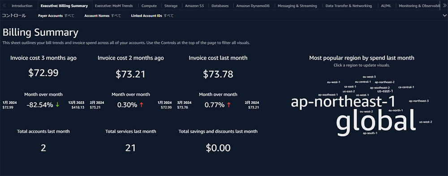Open the Compute tab
Screen dimensions: 448x176
(x=149, y=6)
